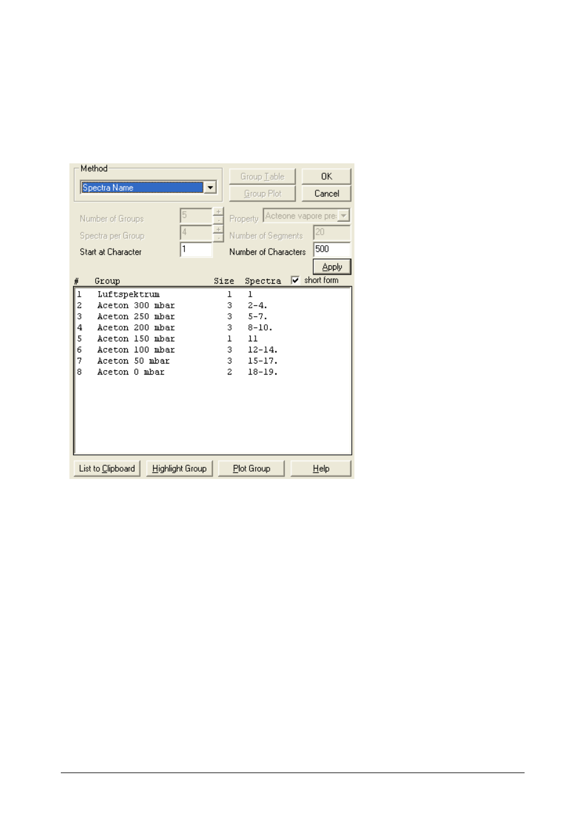Click the Group Table button
Screen dimensions: 586x829
262,176
